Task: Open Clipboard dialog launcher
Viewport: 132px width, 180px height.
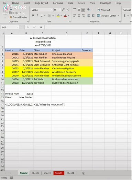Action: point(28,21)
